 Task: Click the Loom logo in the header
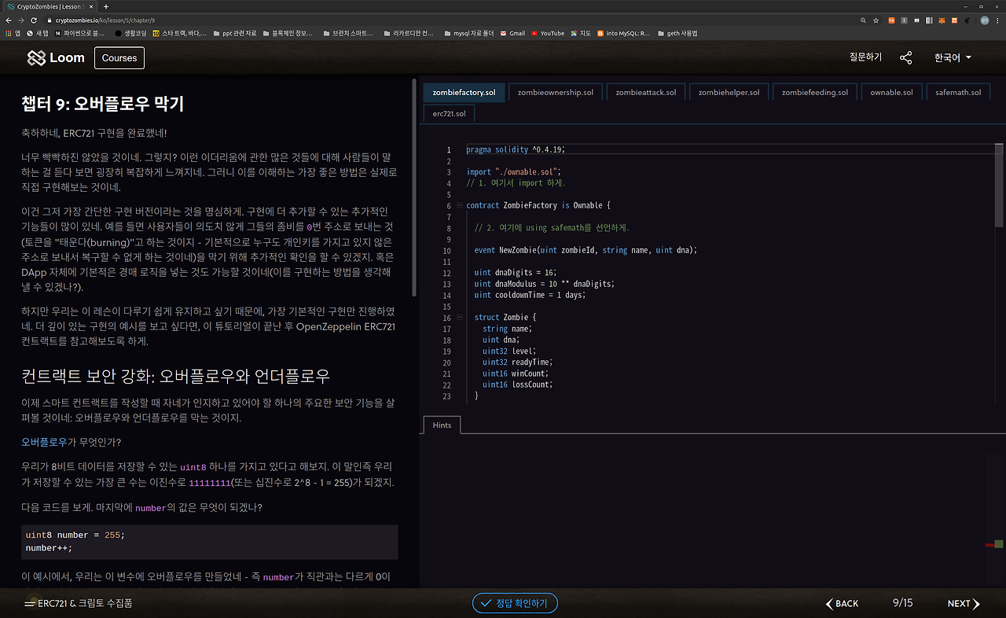(x=56, y=58)
